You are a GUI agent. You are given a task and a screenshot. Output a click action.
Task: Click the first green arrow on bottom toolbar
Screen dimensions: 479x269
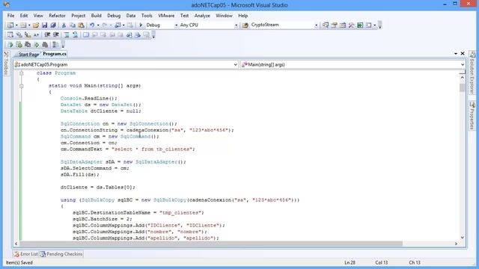[10, 45]
